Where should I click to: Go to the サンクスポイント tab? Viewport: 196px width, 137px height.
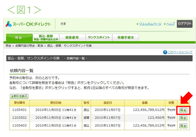point(99,37)
